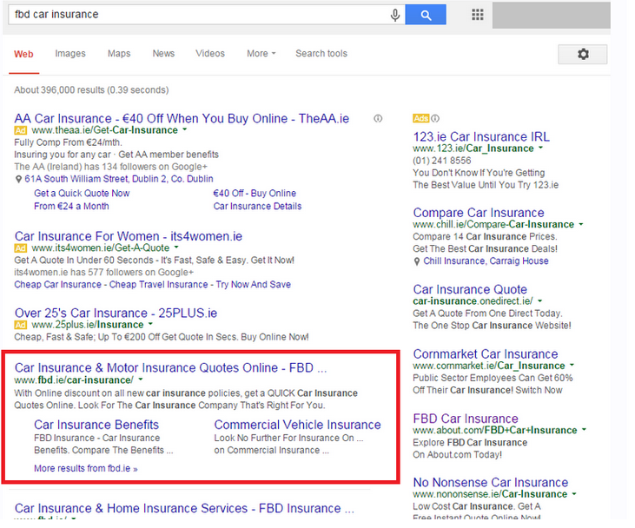Click info icon next to right Ads label
The height and width of the screenshot is (528, 635).
(435, 119)
